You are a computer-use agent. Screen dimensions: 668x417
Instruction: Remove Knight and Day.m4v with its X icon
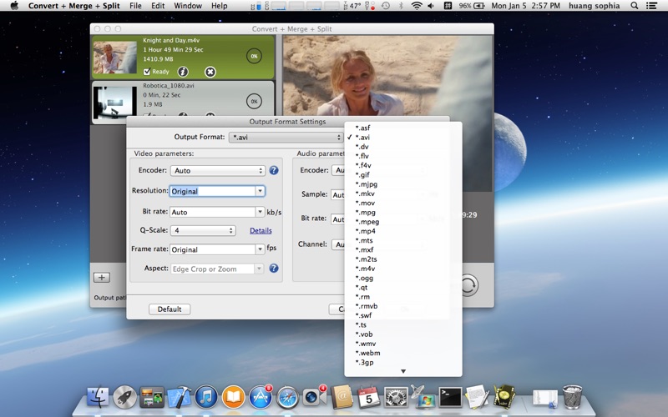click(210, 72)
